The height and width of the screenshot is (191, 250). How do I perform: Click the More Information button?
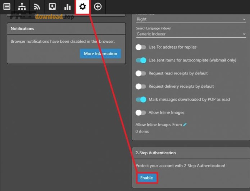click(100, 54)
